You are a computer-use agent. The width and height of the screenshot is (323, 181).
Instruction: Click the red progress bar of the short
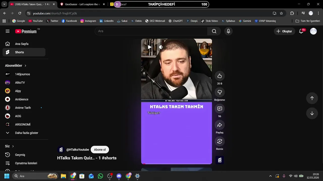click(176, 164)
